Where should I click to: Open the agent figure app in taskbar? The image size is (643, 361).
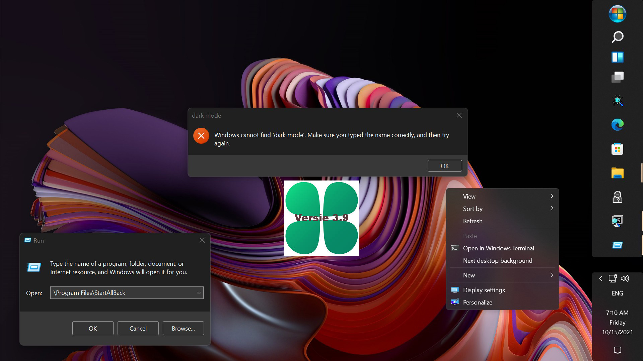pyautogui.click(x=617, y=197)
